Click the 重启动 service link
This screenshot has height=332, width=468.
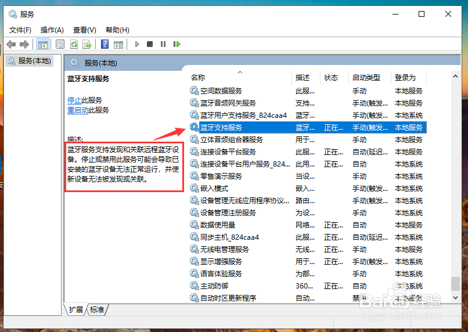(x=78, y=110)
